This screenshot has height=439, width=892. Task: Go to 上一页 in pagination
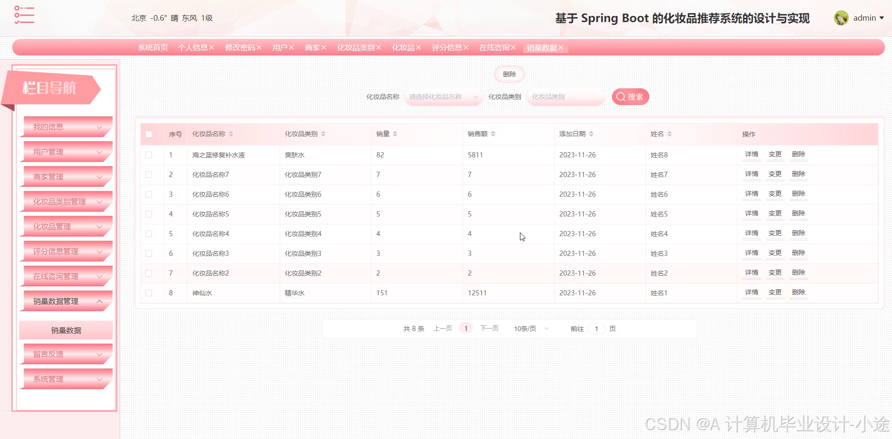point(442,329)
